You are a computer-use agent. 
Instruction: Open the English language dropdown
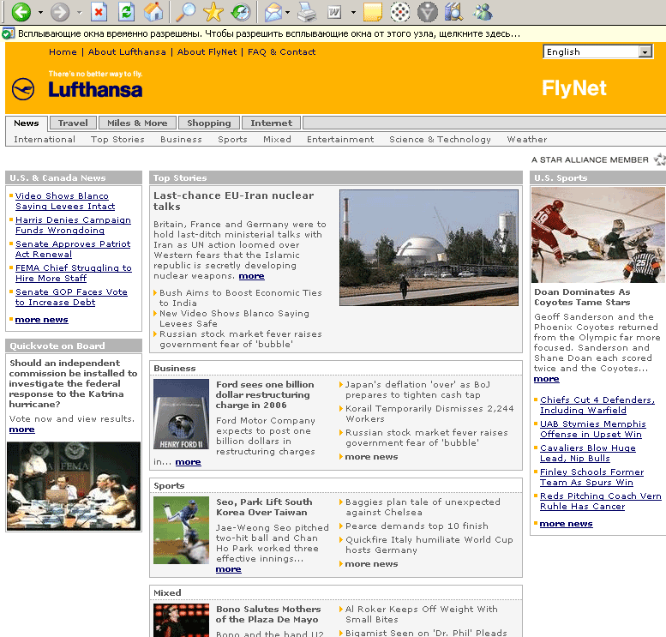pos(597,51)
